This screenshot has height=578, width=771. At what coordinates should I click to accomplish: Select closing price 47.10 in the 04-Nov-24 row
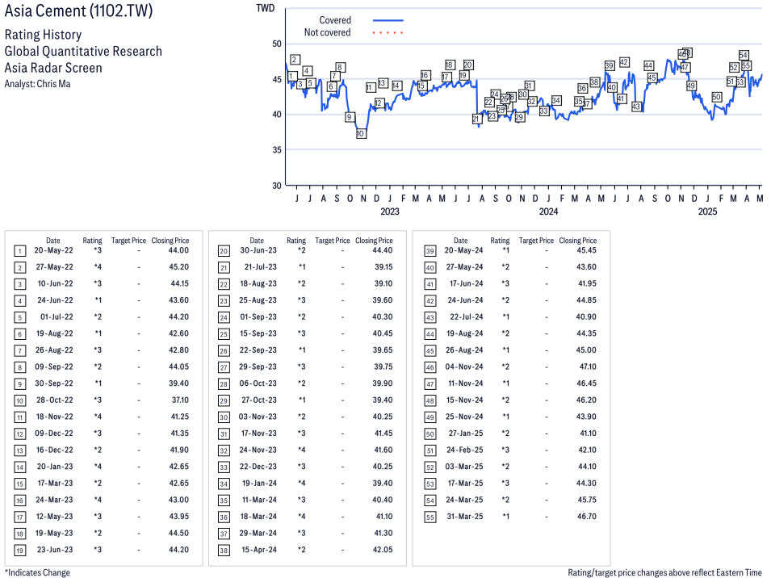coord(588,366)
